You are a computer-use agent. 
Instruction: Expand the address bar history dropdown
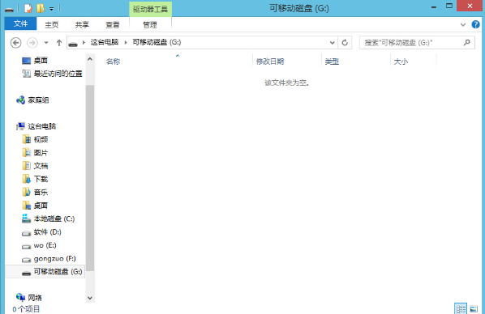332,43
